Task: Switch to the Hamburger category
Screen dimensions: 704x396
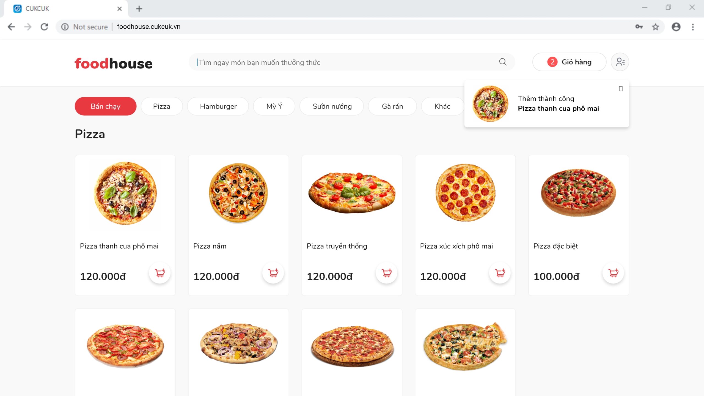Action: click(x=218, y=106)
